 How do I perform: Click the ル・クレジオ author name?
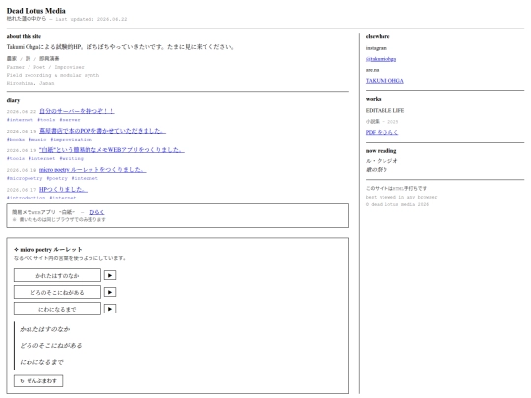382,161
